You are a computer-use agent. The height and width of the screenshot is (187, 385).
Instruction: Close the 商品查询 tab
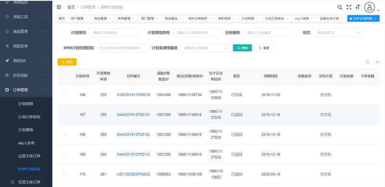[x=180, y=19]
